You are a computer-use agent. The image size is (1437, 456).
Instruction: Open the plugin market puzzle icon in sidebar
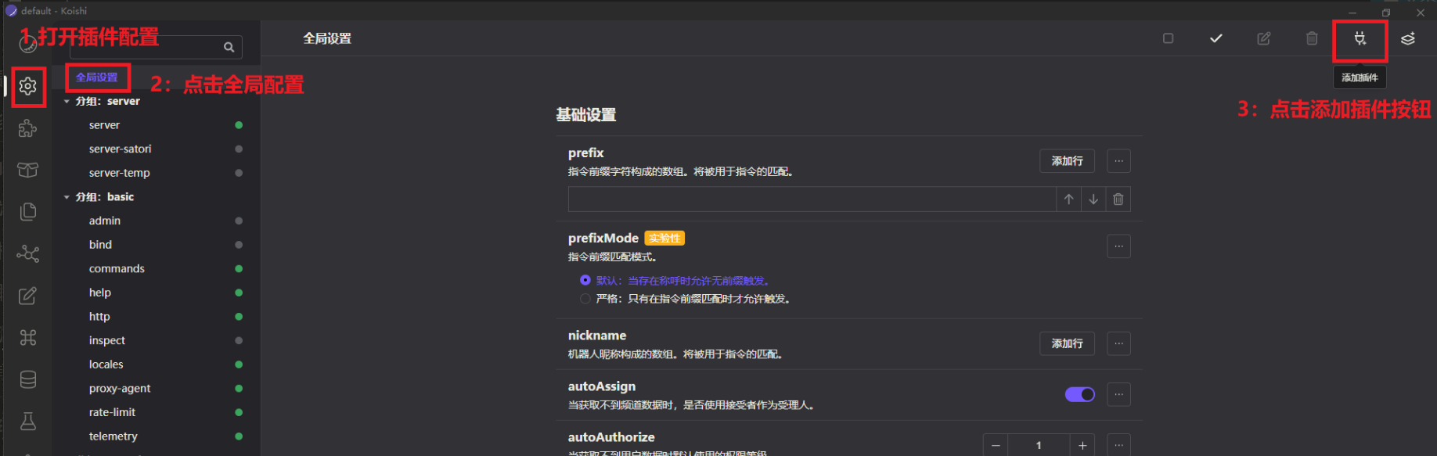point(28,128)
